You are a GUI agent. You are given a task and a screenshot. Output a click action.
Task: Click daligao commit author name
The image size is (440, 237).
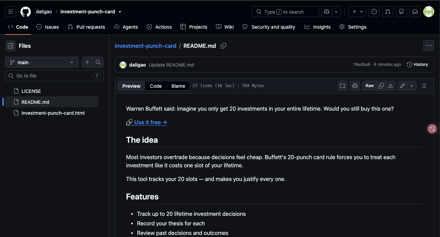138,65
